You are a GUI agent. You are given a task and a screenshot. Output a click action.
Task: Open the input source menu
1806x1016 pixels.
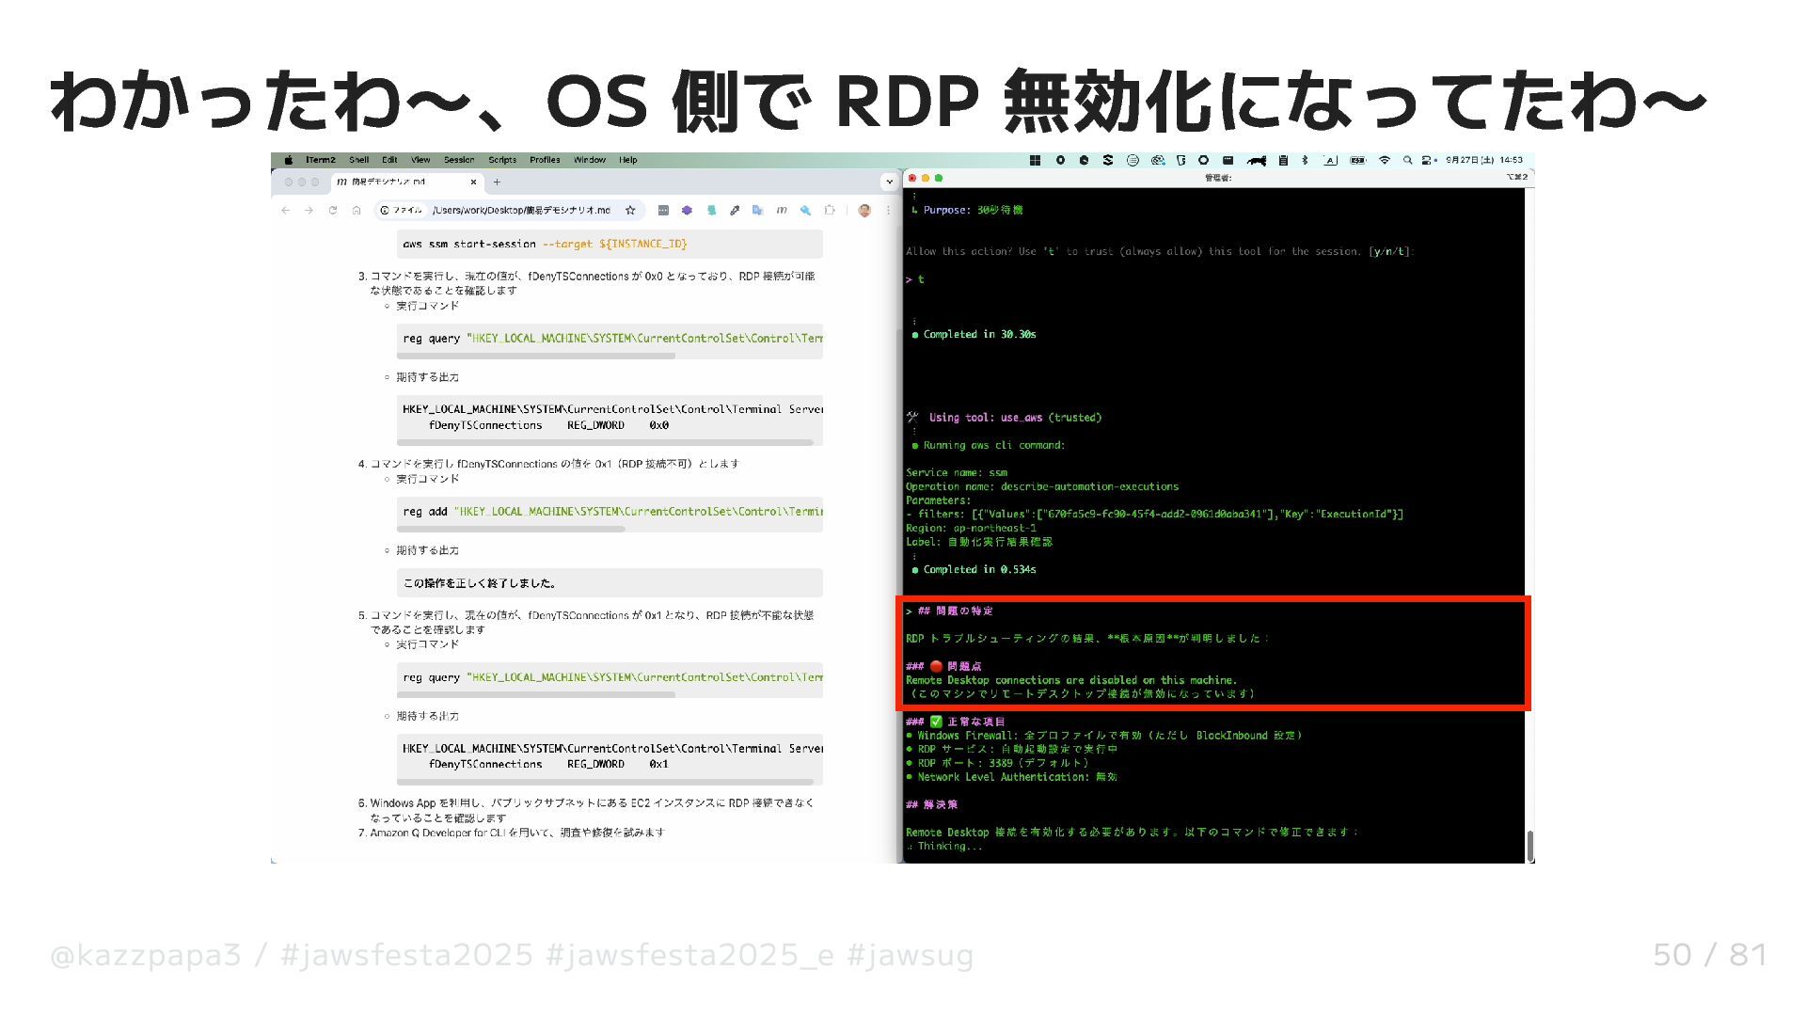click(x=1330, y=161)
